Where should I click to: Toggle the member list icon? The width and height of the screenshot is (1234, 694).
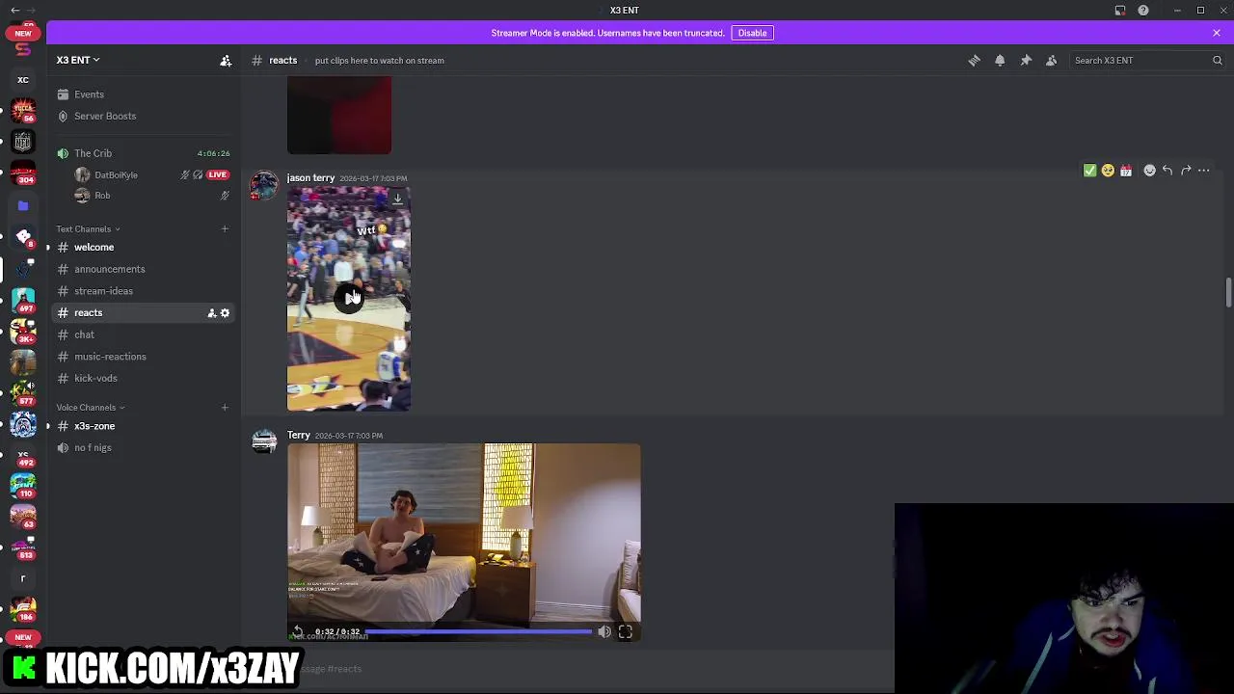pos(1052,60)
